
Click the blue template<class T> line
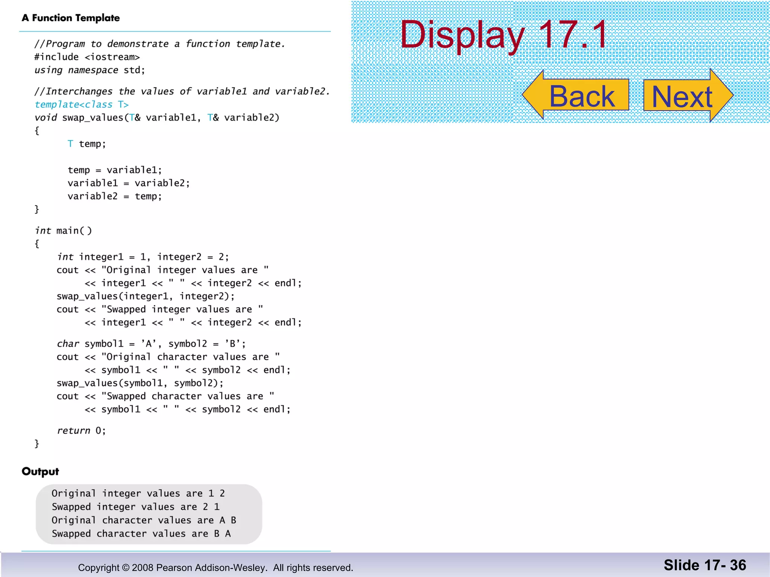coord(82,104)
